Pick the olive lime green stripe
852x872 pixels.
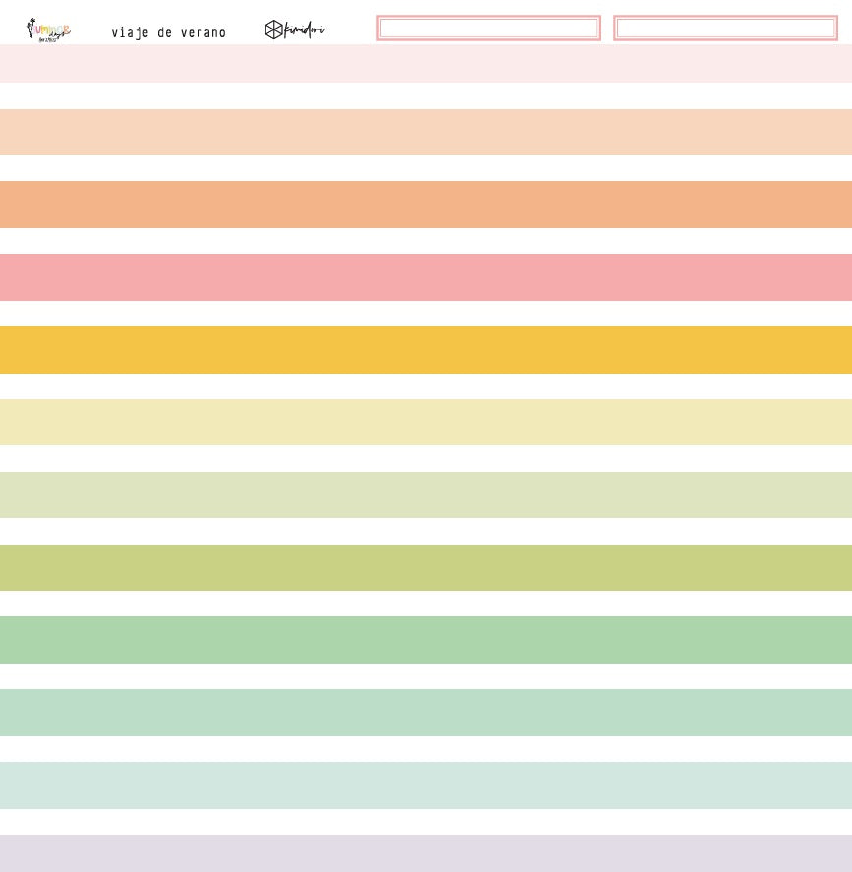426,568
